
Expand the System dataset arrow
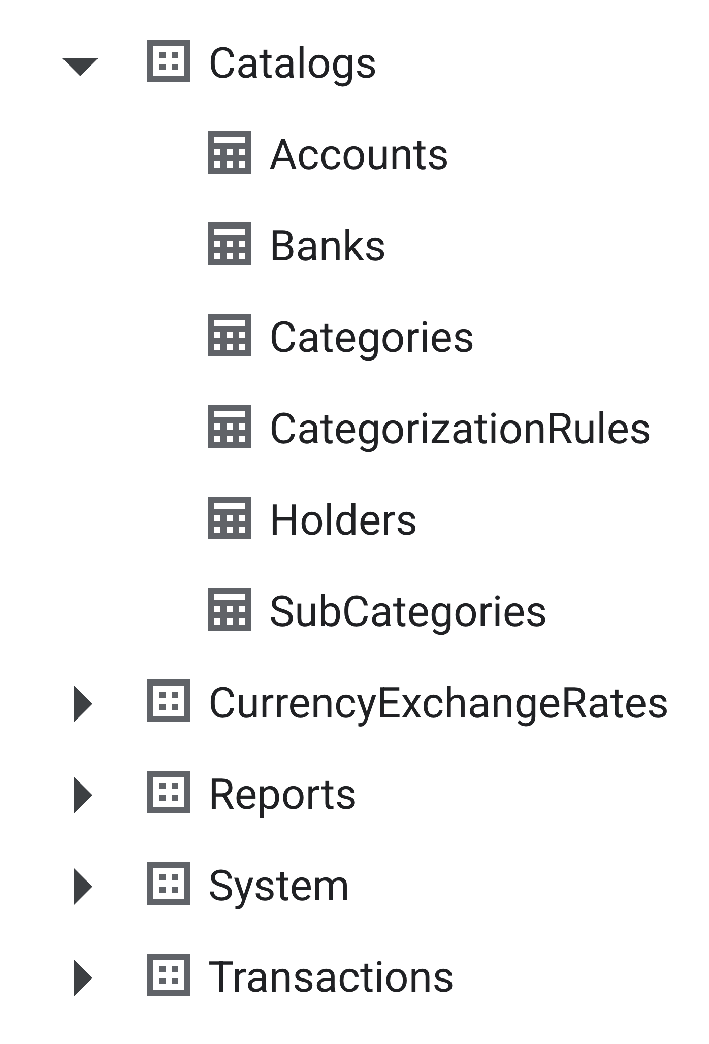[83, 886]
